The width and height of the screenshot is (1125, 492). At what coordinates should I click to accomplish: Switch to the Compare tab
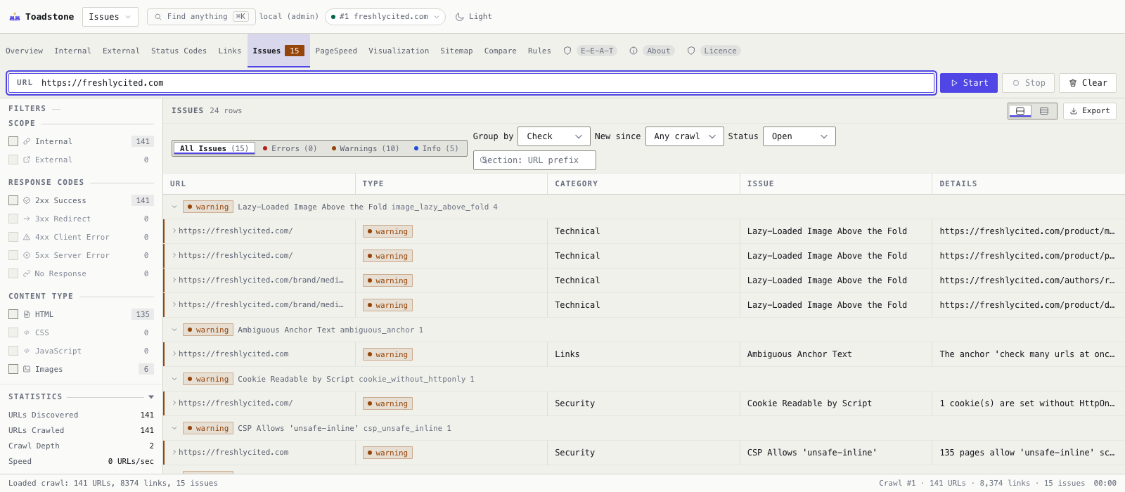(x=501, y=51)
